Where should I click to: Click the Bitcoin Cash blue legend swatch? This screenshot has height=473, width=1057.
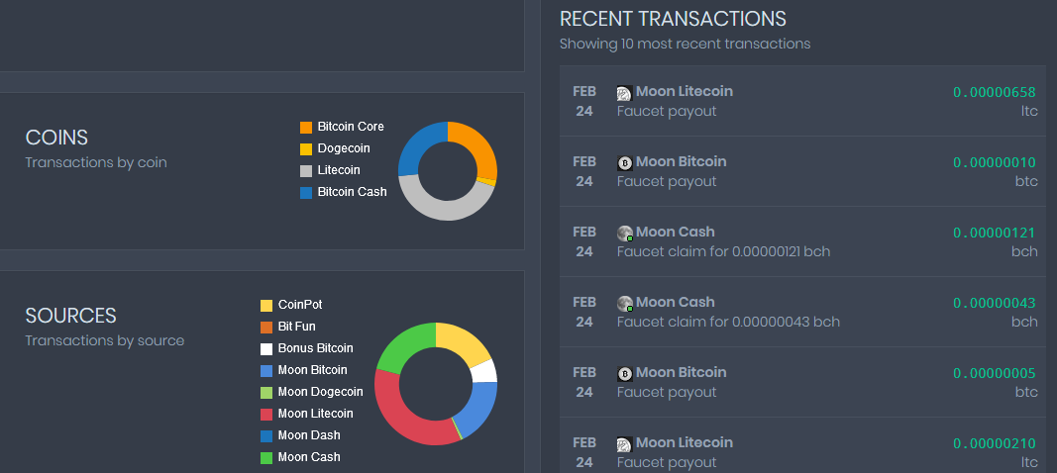pos(306,193)
